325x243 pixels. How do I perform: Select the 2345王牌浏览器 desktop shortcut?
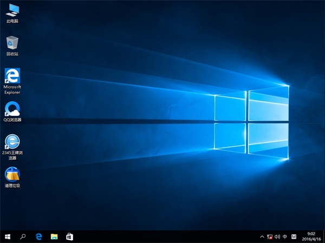[x=12, y=142]
